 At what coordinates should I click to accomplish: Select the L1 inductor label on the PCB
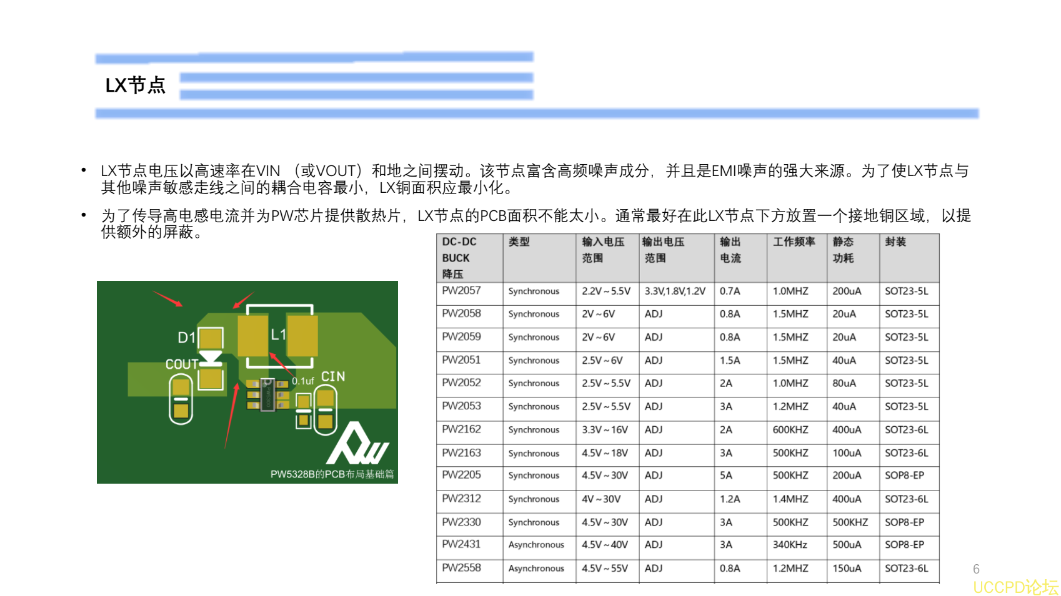(279, 335)
